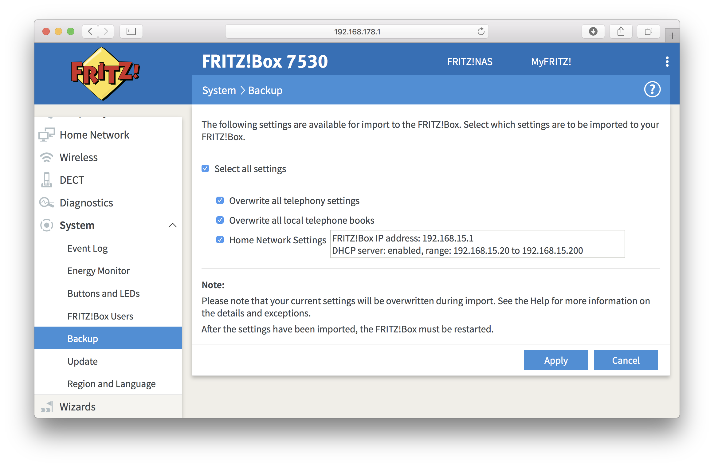Click the help question mark icon
This screenshot has width=714, height=467.
pos(653,90)
